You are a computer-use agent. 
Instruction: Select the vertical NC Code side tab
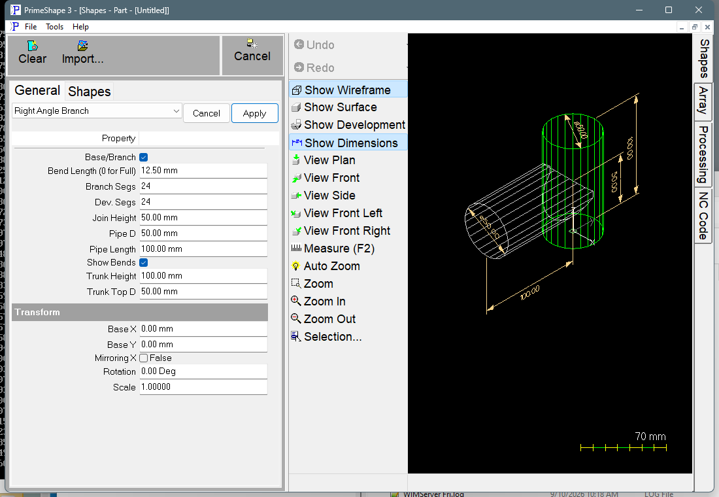click(704, 216)
